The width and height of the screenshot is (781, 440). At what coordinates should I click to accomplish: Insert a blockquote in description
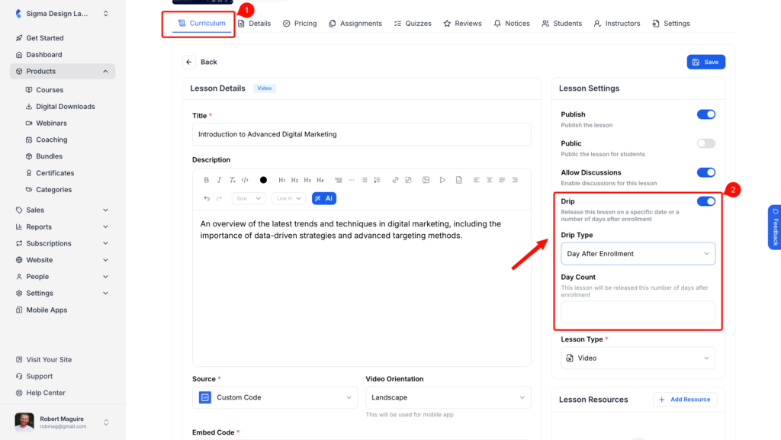coord(339,180)
